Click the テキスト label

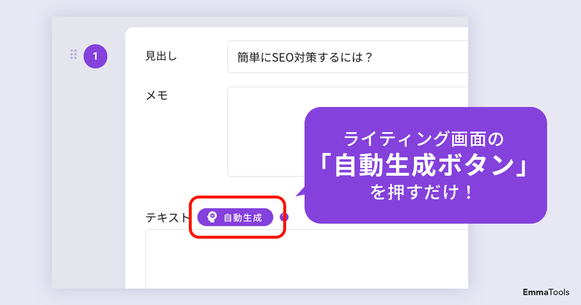click(168, 218)
